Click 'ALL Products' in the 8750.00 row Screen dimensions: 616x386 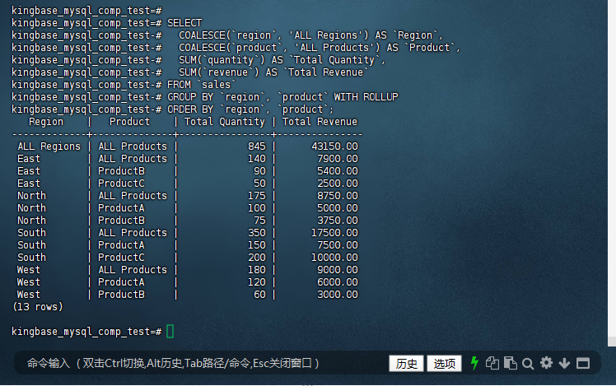pyautogui.click(x=133, y=196)
